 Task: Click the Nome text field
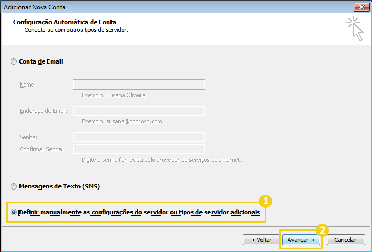coord(138,85)
